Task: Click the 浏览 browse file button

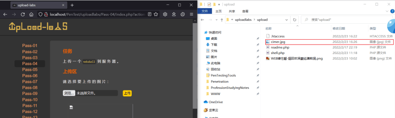Action: pos(69,93)
